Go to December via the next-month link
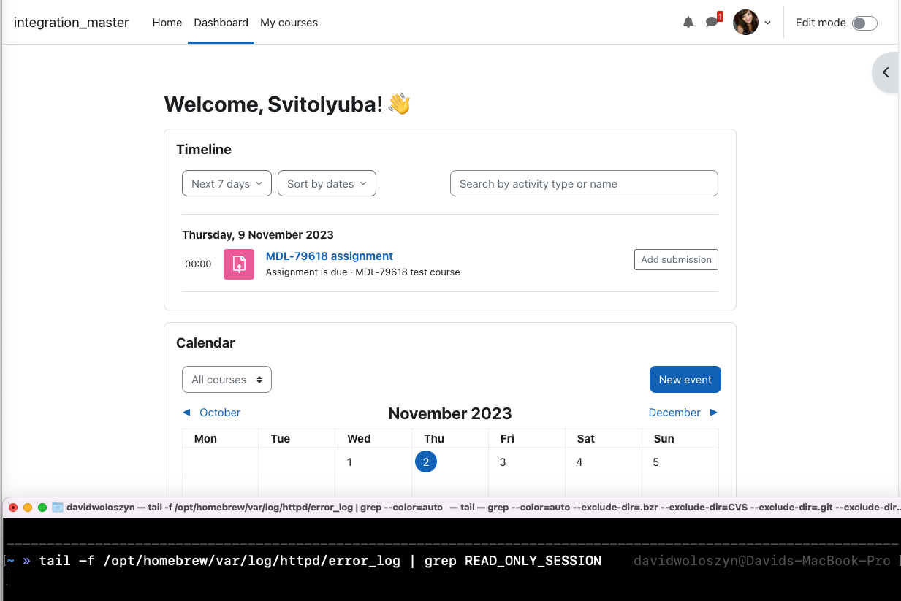 pyautogui.click(x=683, y=413)
